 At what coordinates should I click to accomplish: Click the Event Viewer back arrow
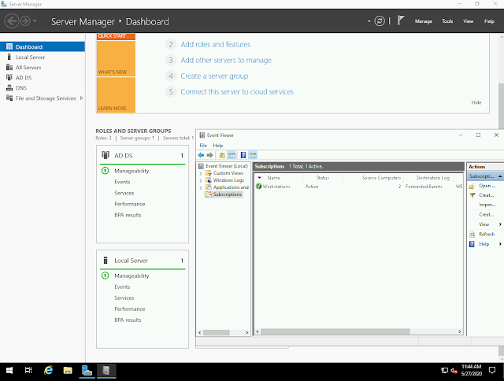tap(201, 155)
